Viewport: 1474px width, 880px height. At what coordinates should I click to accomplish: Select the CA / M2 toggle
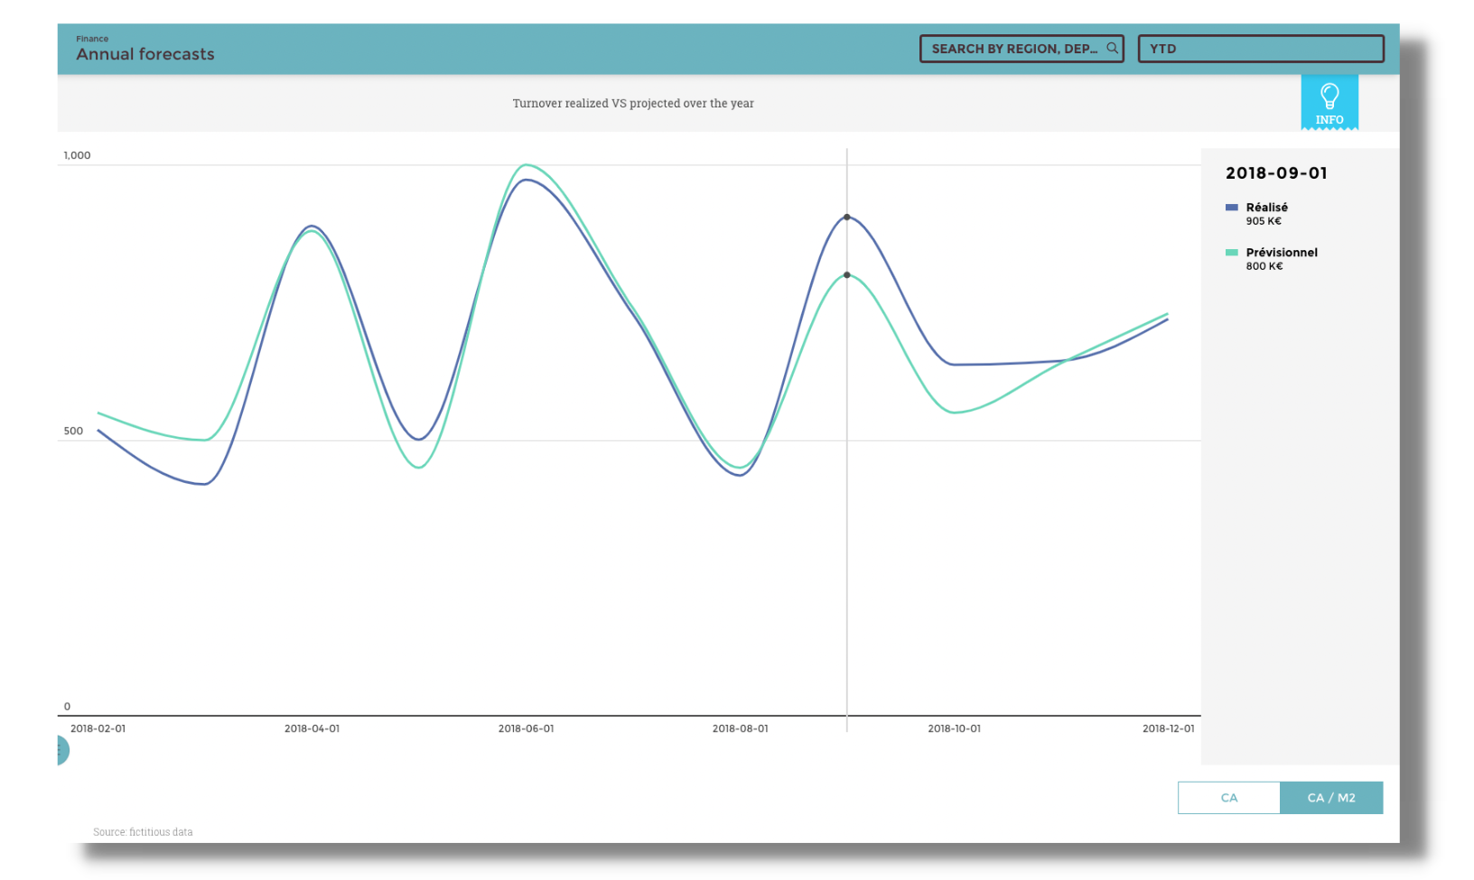click(1330, 798)
